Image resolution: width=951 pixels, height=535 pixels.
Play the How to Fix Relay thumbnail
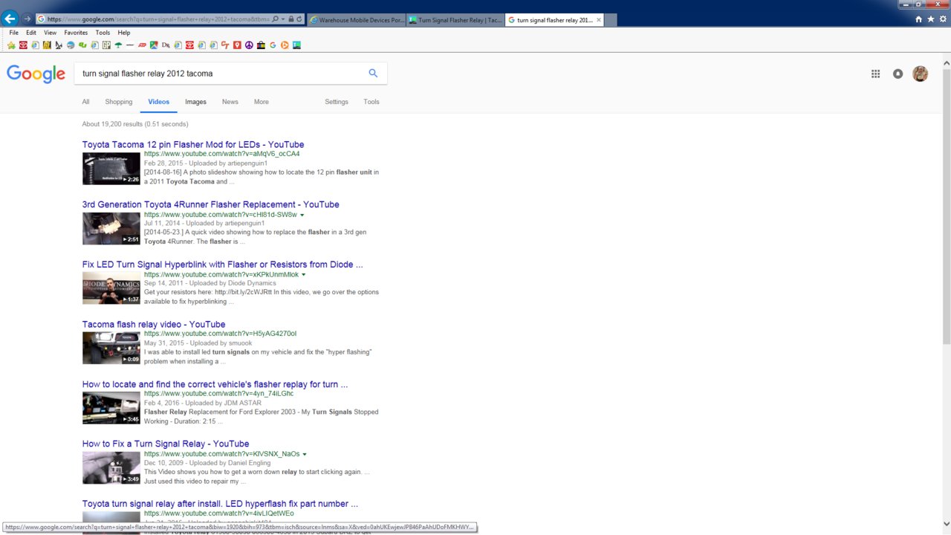(111, 468)
